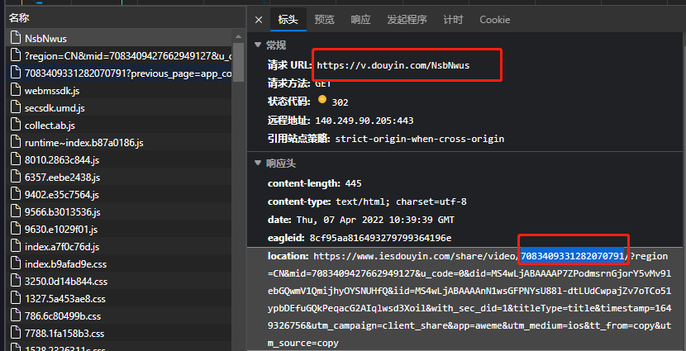686x351 pixels.
Task: Select the NsbNwus request row
Action: coord(119,39)
